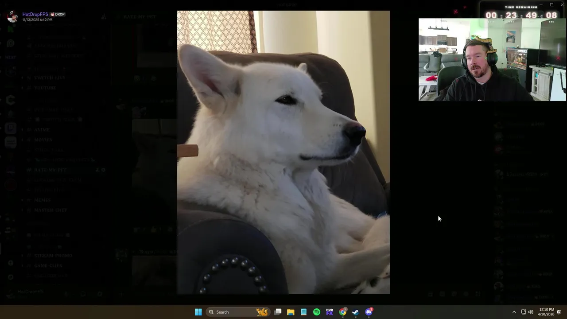The image size is (567, 319).
Task: Click the enlarged white dog photo
Action: [x=283, y=152]
